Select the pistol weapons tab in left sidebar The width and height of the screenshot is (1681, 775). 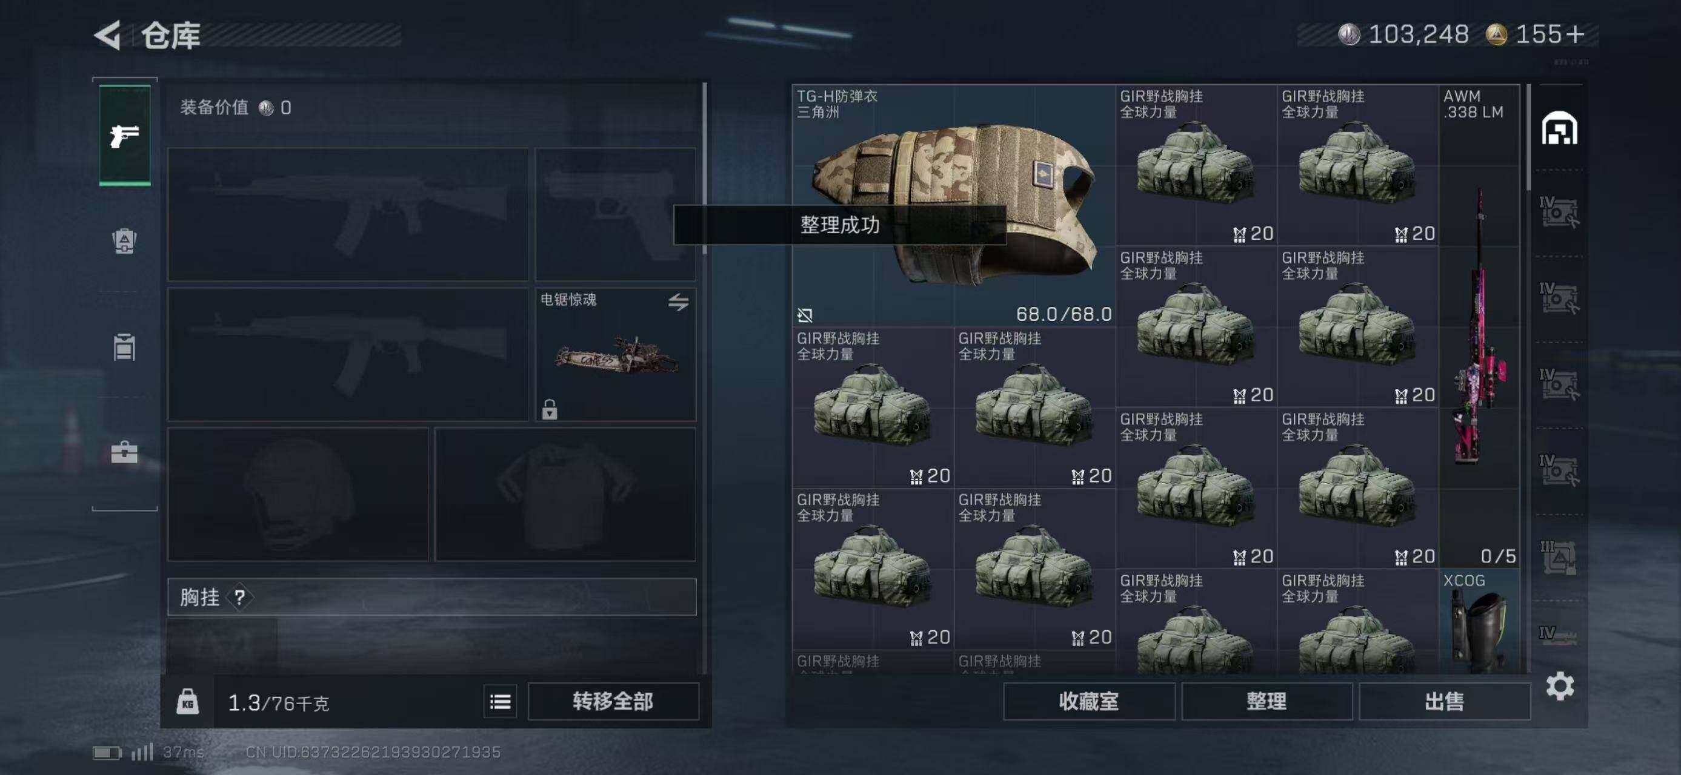pos(125,136)
